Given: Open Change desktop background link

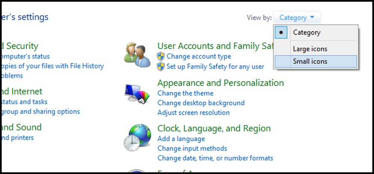Looking at the screenshot, I should 201,103.
